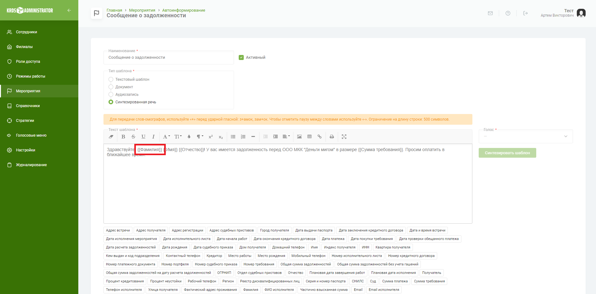Open Сотрудники in sidebar
596x294 pixels.
tap(39, 32)
